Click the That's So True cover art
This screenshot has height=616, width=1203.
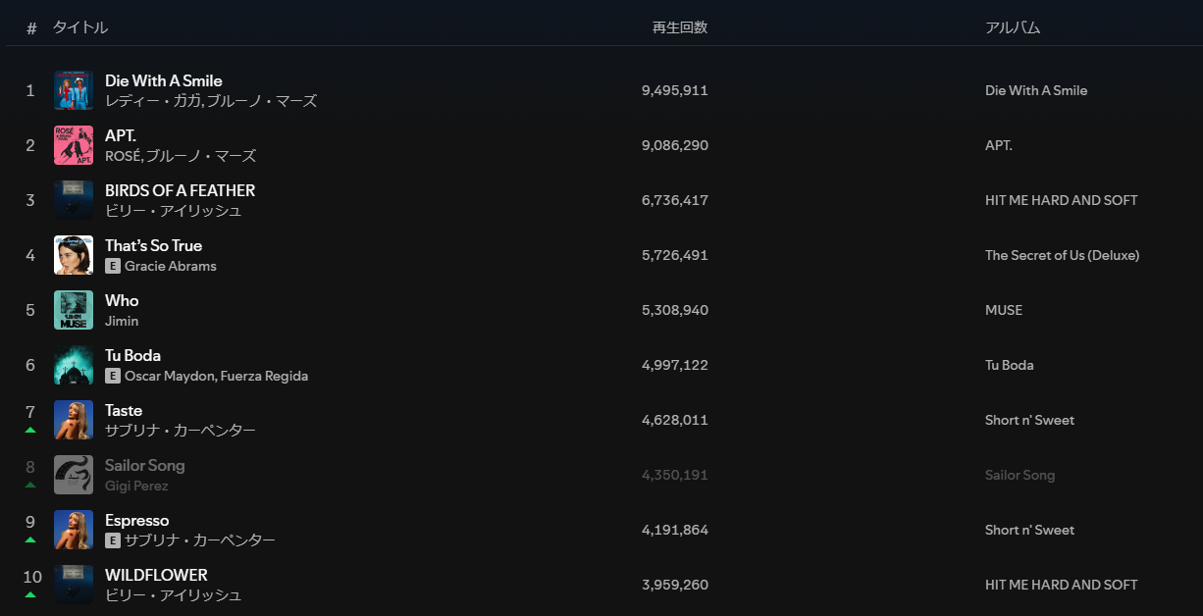(x=74, y=255)
